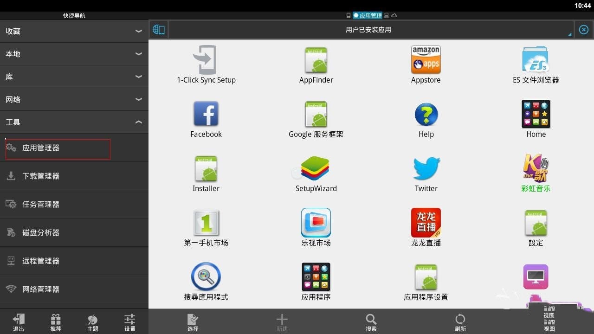Click the 快捷导航 header label
Viewport: 594px width, 334px height.
click(x=74, y=16)
